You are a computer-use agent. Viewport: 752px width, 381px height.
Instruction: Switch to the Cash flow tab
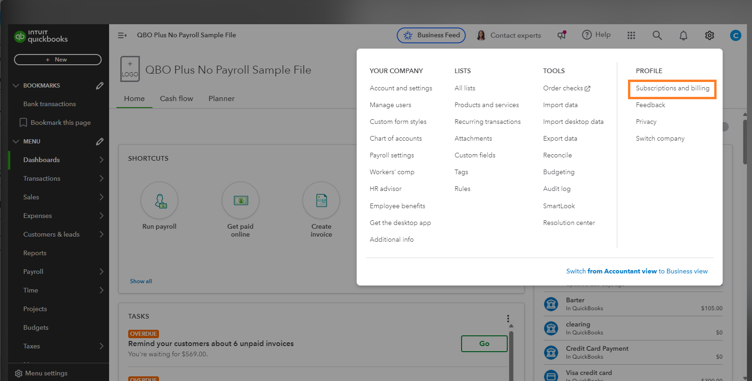[177, 99]
